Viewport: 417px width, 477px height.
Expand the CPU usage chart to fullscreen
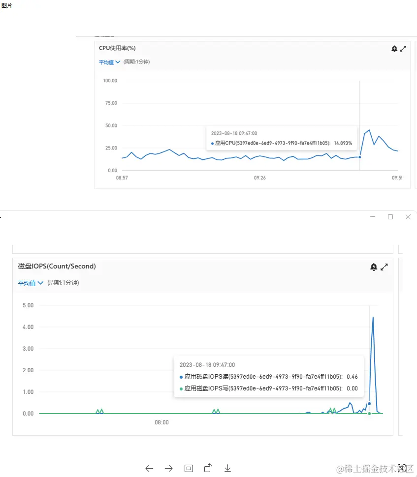pos(403,49)
